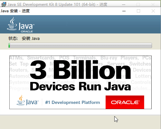The image size is (161, 129).
Task: Maximize the Java 安装 - 进度 window
Action: pos(138,11)
